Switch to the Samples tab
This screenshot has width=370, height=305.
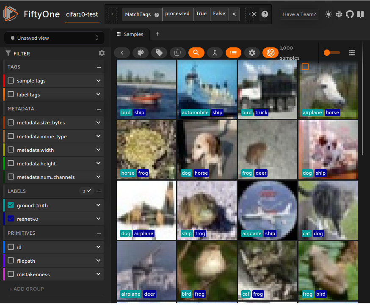pyautogui.click(x=130, y=34)
